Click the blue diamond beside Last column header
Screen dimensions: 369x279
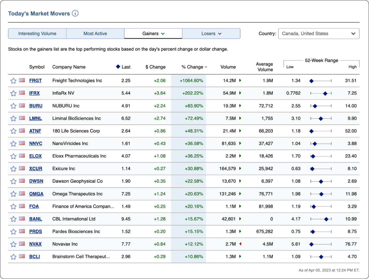118,67
